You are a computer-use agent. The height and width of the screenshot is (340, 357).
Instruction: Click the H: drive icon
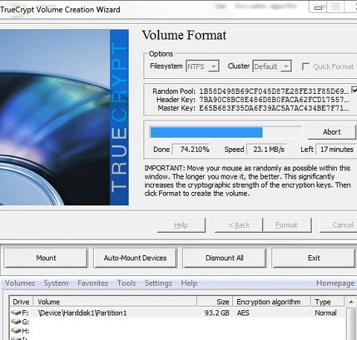coord(16,330)
